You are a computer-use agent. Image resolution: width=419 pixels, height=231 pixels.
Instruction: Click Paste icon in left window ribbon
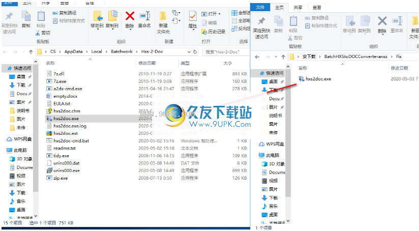[41, 17]
